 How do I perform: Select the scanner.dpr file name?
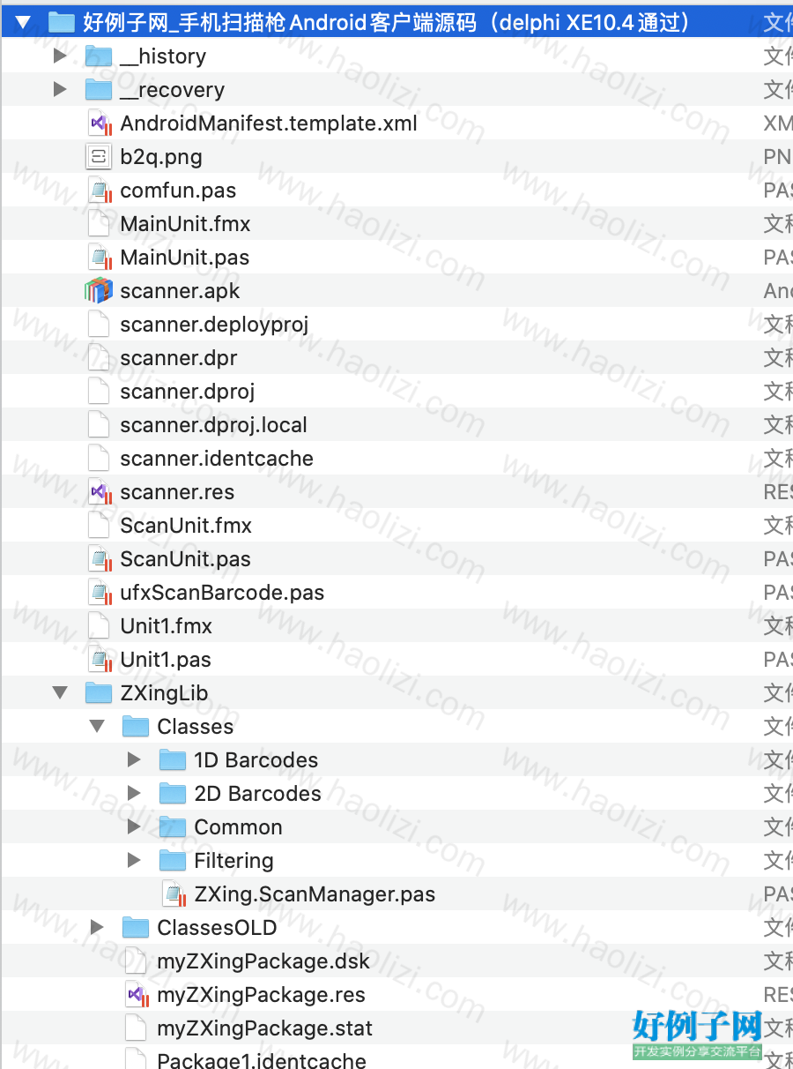coord(179,358)
